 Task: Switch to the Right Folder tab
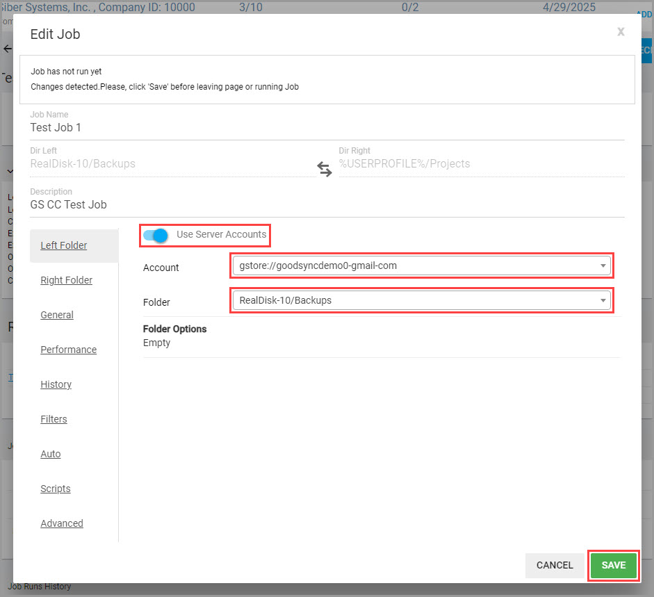(67, 280)
